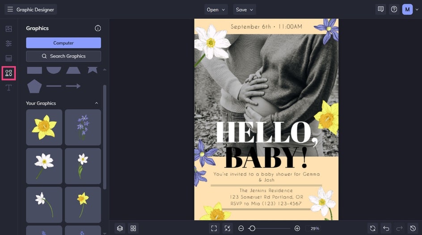Viewport: 422px width, 235px height.
Task: Click the reset/refresh icon in bottom bar
Action: pyautogui.click(x=373, y=228)
